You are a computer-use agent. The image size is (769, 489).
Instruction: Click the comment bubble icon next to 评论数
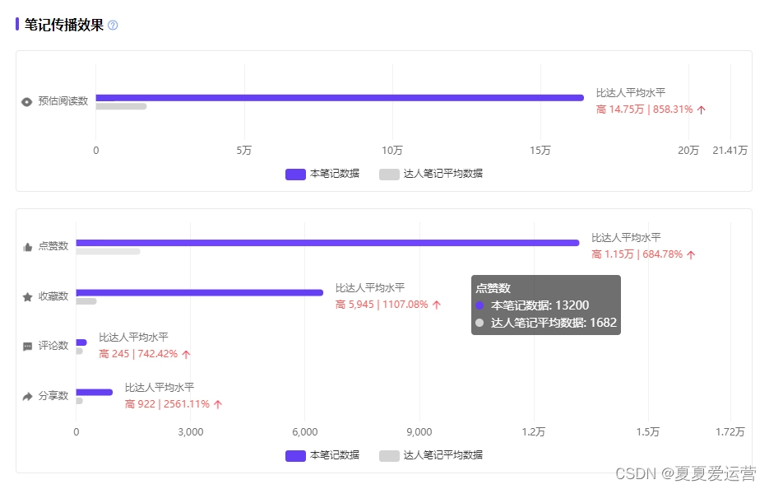click(x=27, y=347)
